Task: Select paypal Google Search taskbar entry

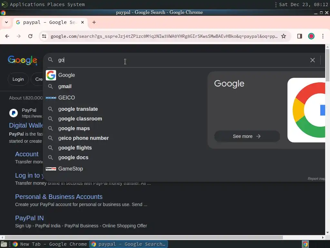Action: tap(129, 244)
